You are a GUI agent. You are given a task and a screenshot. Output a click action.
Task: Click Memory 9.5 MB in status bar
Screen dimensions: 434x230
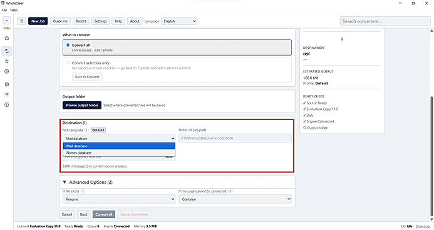click(145, 226)
